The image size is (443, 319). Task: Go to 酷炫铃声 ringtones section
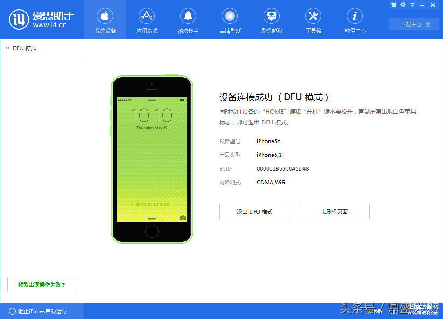coord(188,20)
